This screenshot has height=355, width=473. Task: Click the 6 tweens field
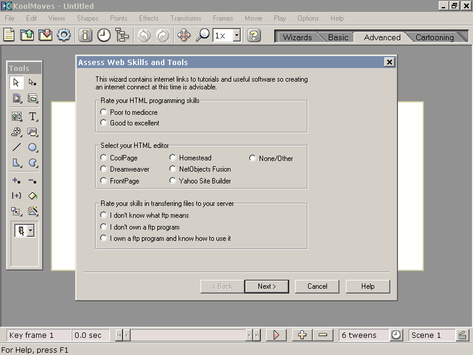pos(364,335)
